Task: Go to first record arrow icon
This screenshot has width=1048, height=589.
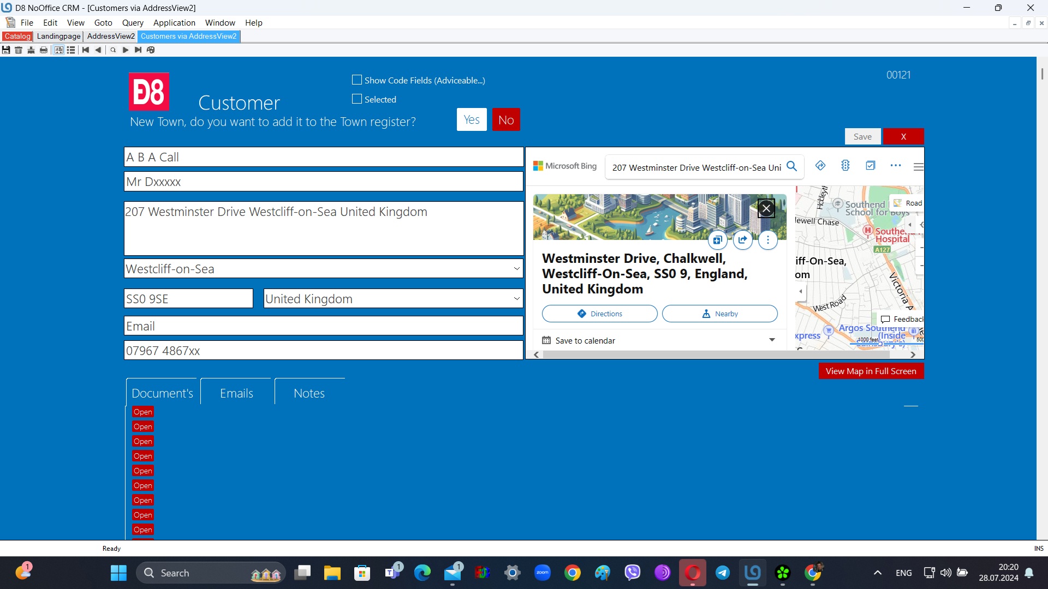Action: click(x=86, y=50)
